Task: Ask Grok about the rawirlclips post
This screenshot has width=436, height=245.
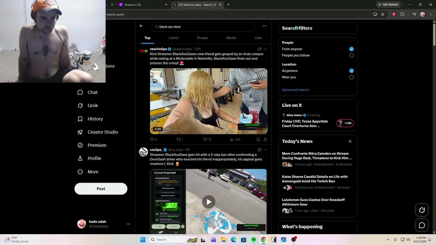Action: [x=259, y=49]
